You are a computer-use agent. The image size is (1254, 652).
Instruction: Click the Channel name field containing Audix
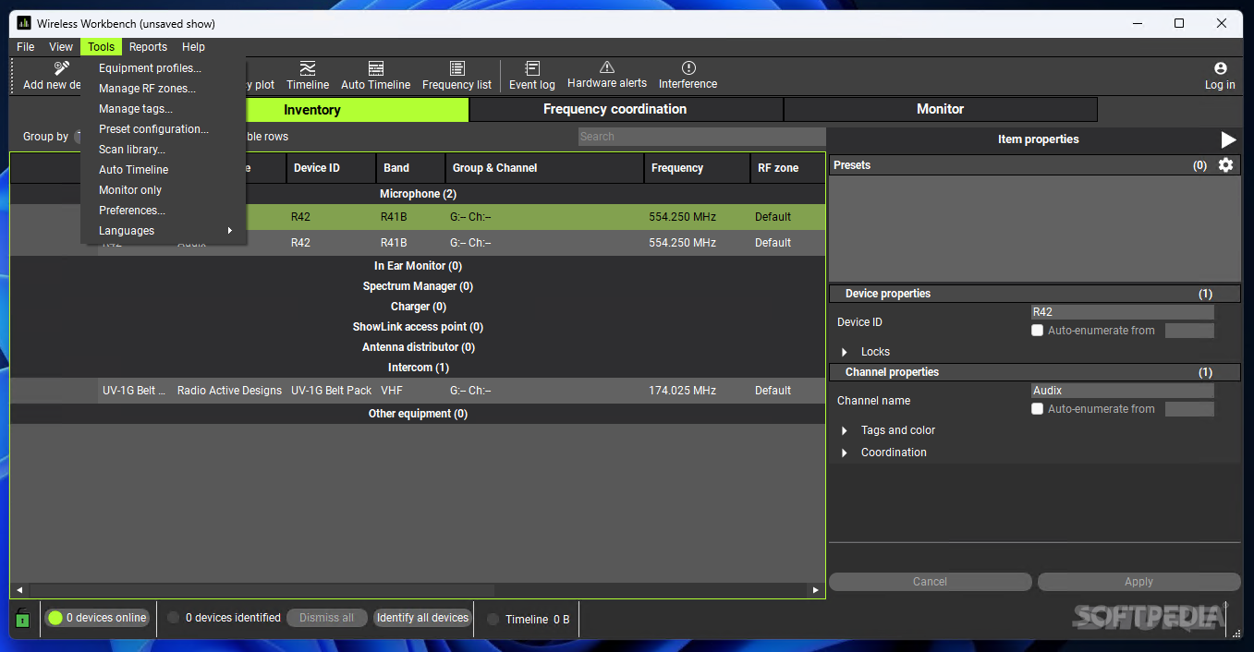click(1122, 391)
